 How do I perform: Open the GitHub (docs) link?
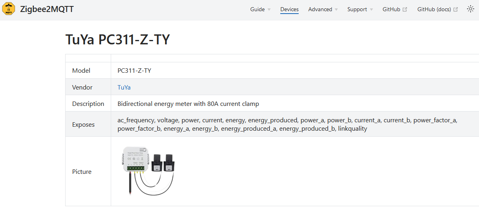point(437,10)
